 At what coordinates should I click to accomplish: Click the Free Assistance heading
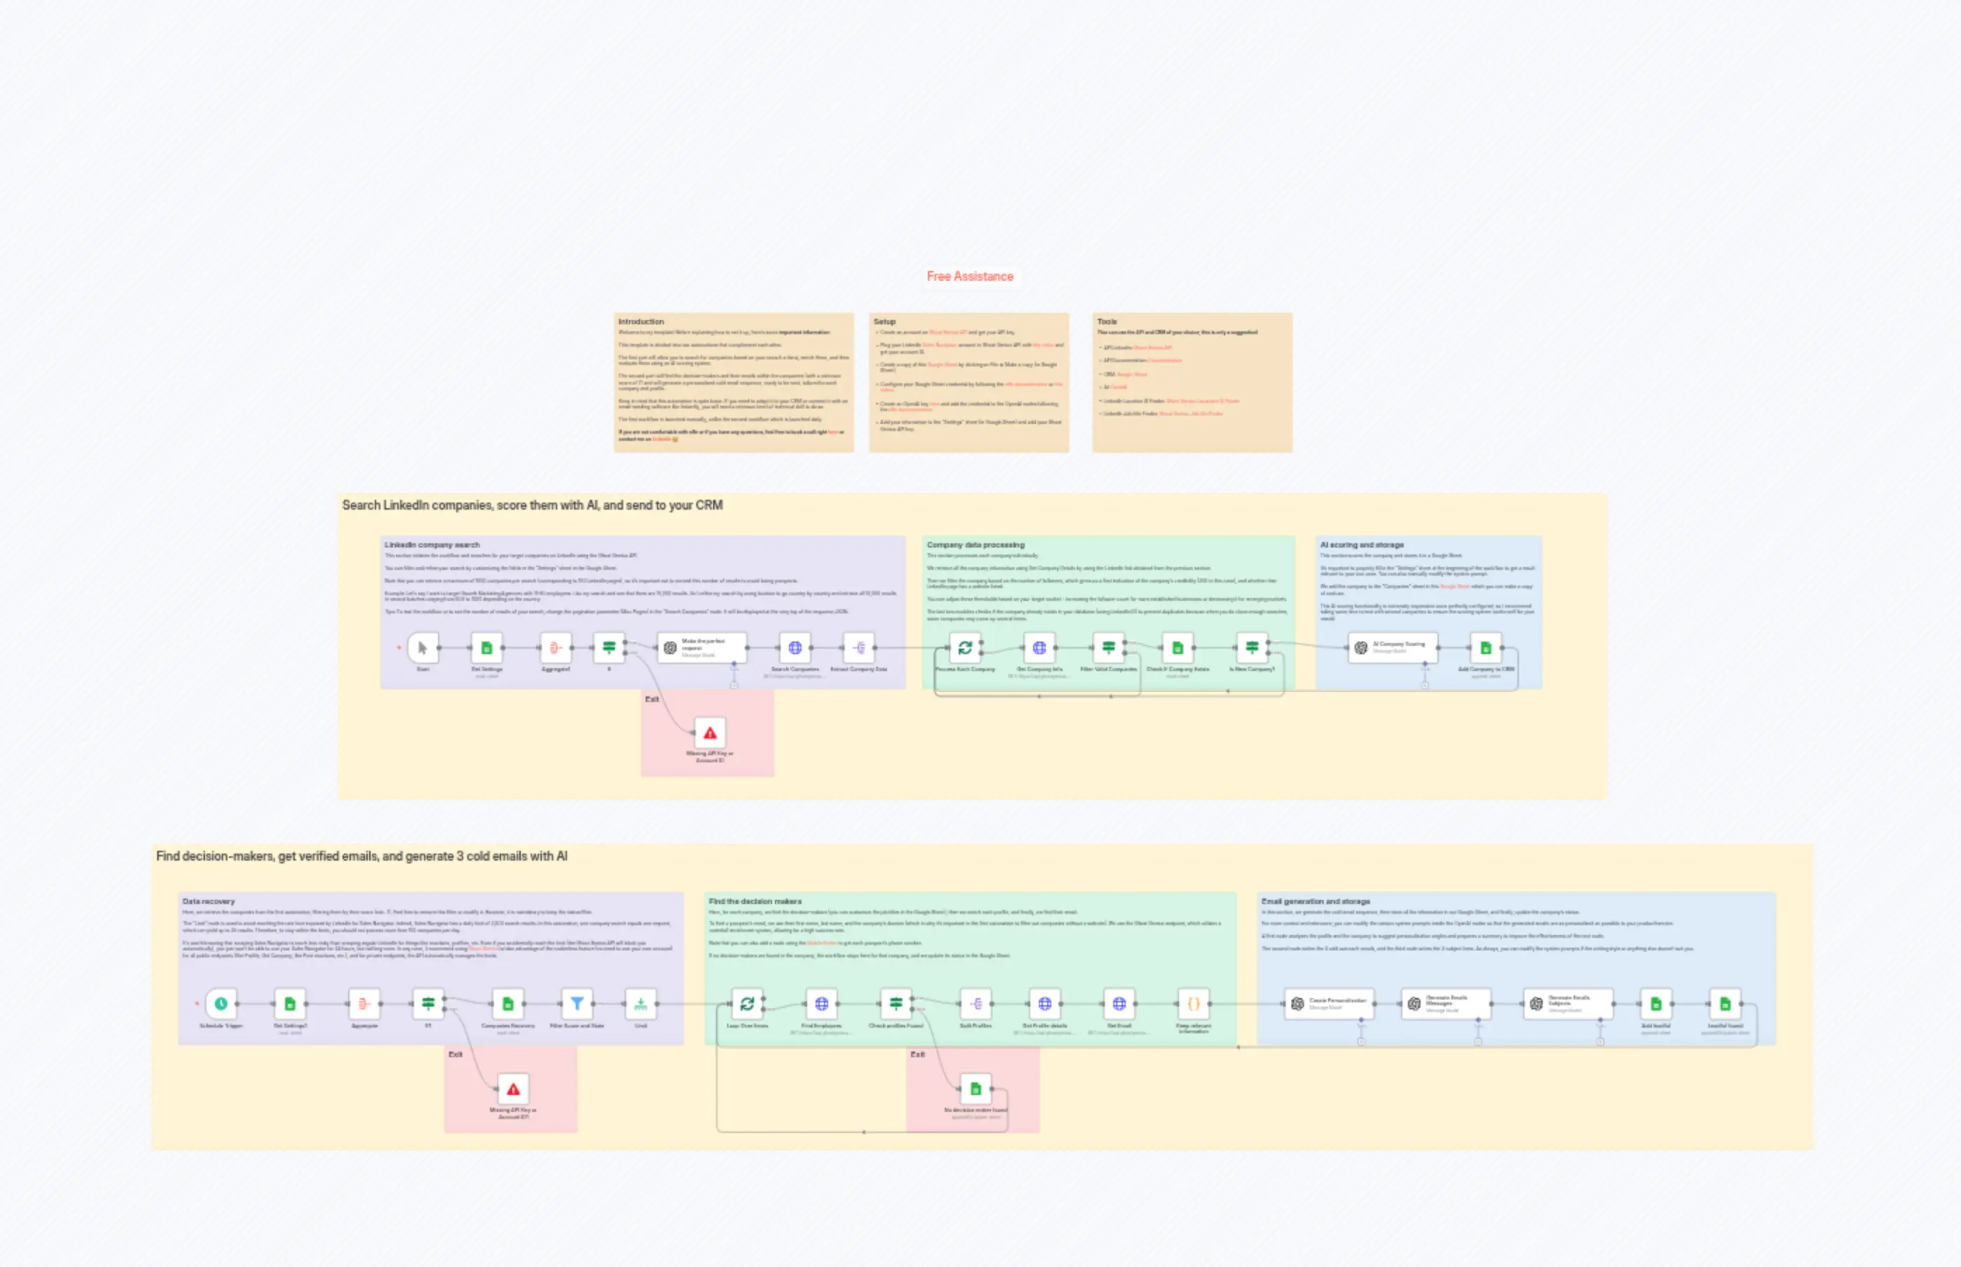pos(971,277)
